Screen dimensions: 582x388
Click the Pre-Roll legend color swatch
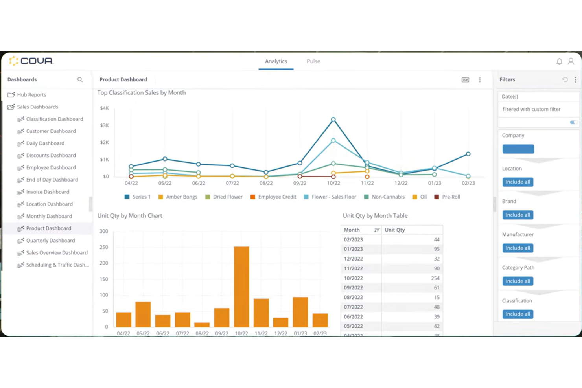[x=436, y=197]
